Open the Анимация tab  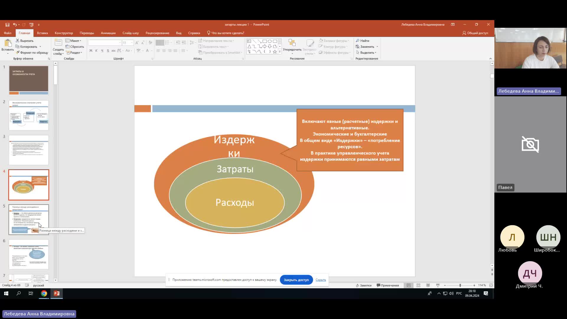tap(108, 33)
